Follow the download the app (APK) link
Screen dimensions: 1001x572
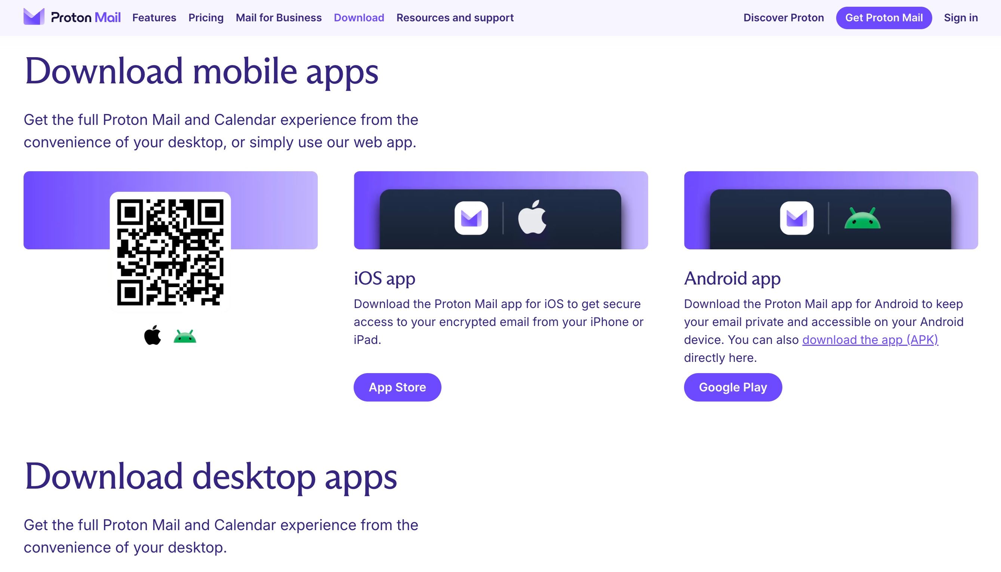coord(870,340)
